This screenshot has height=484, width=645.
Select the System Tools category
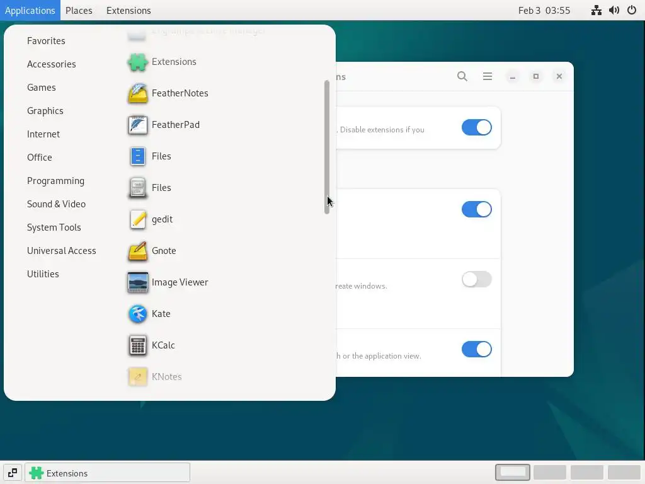[54, 228]
